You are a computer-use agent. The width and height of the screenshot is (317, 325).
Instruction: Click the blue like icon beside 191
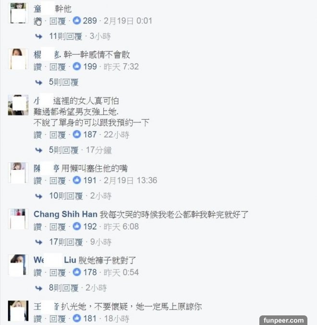[76, 181]
